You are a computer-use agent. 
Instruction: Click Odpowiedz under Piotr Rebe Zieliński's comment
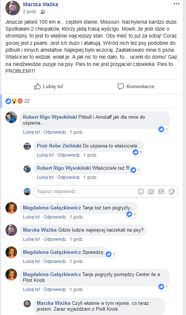click(x=69, y=155)
